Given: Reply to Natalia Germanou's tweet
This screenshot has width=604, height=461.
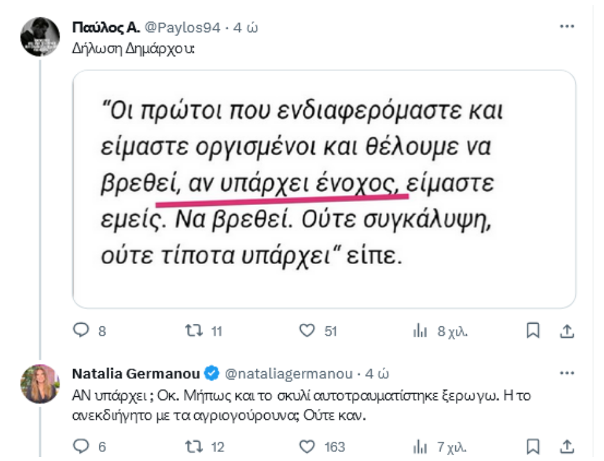Looking at the screenshot, I should (x=81, y=446).
